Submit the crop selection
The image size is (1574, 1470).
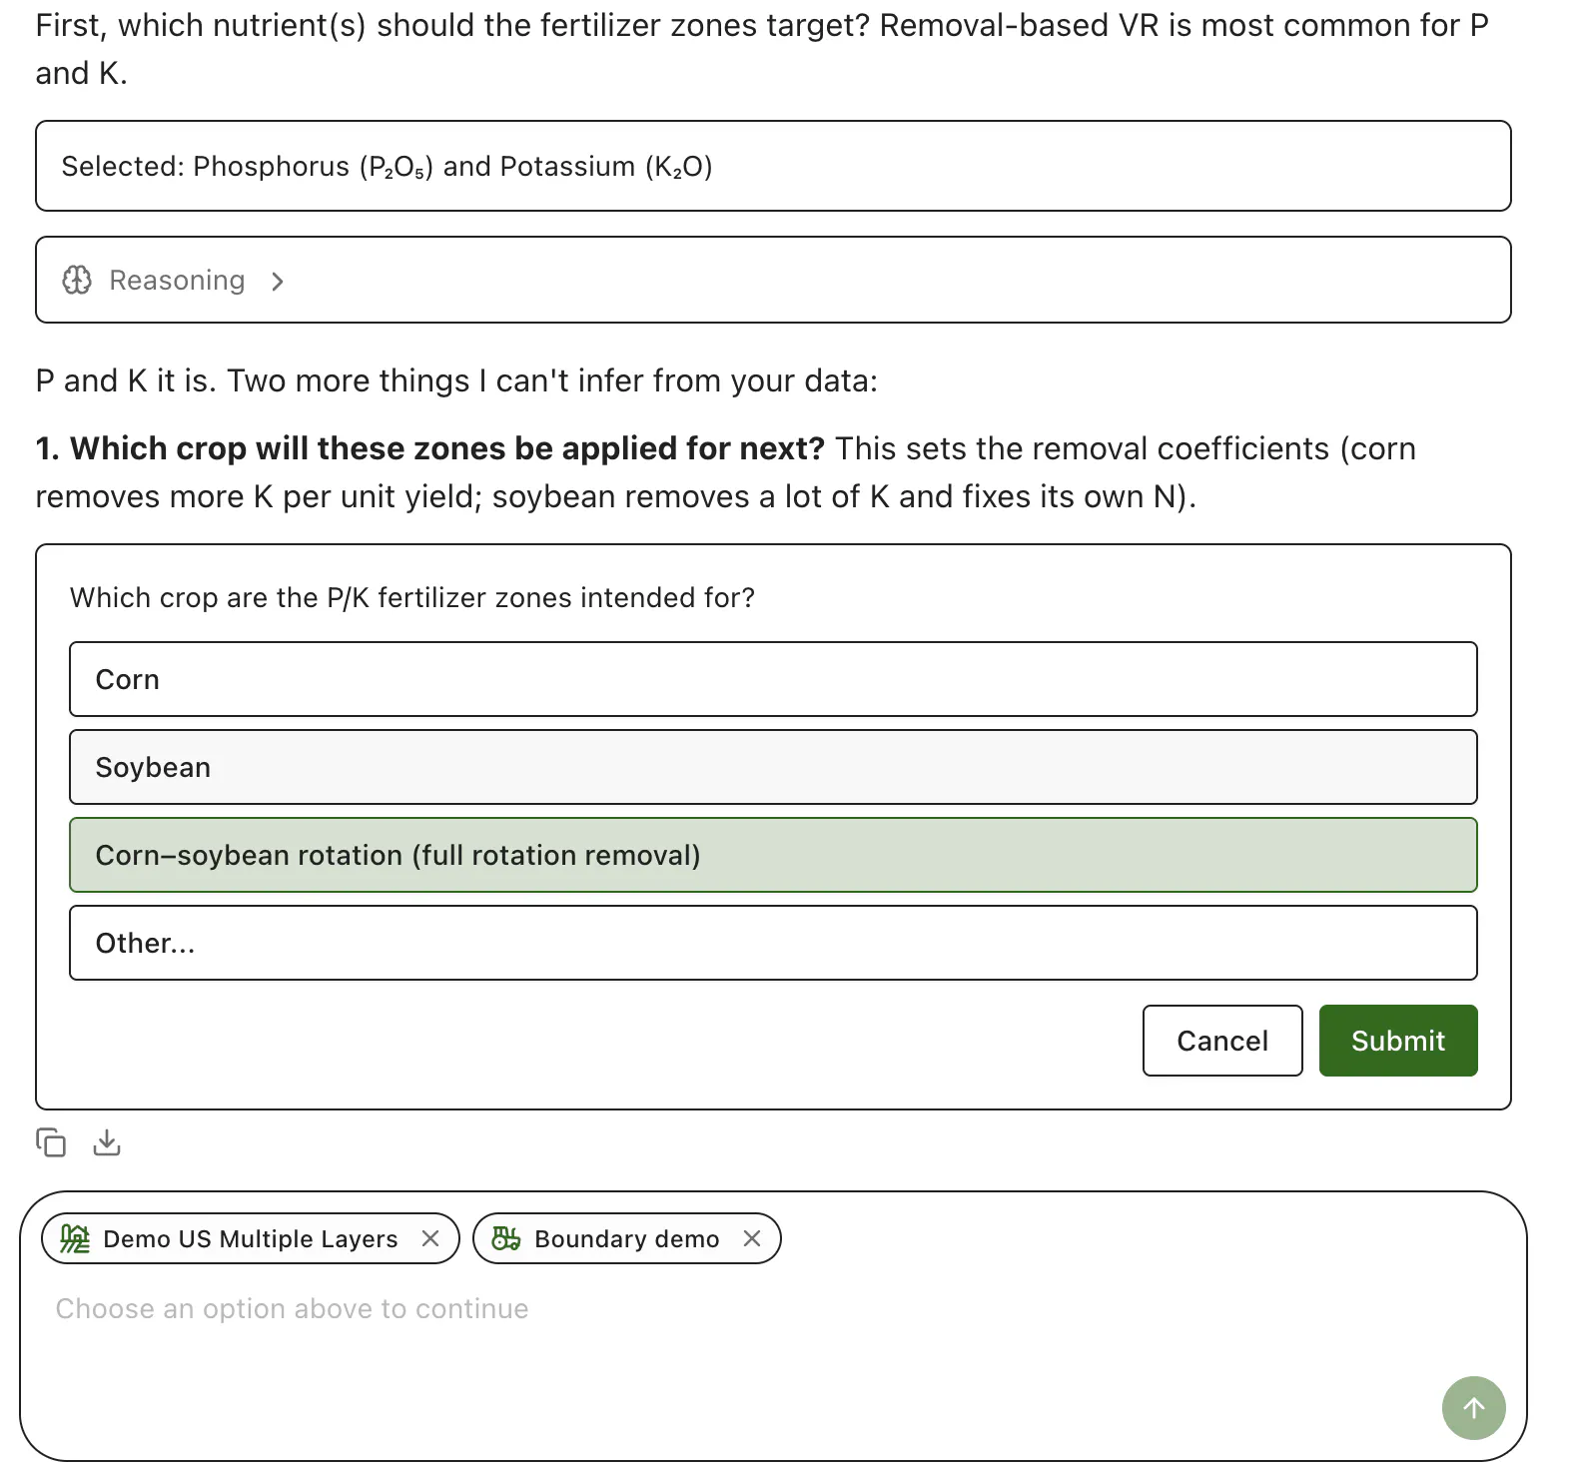(1398, 1041)
